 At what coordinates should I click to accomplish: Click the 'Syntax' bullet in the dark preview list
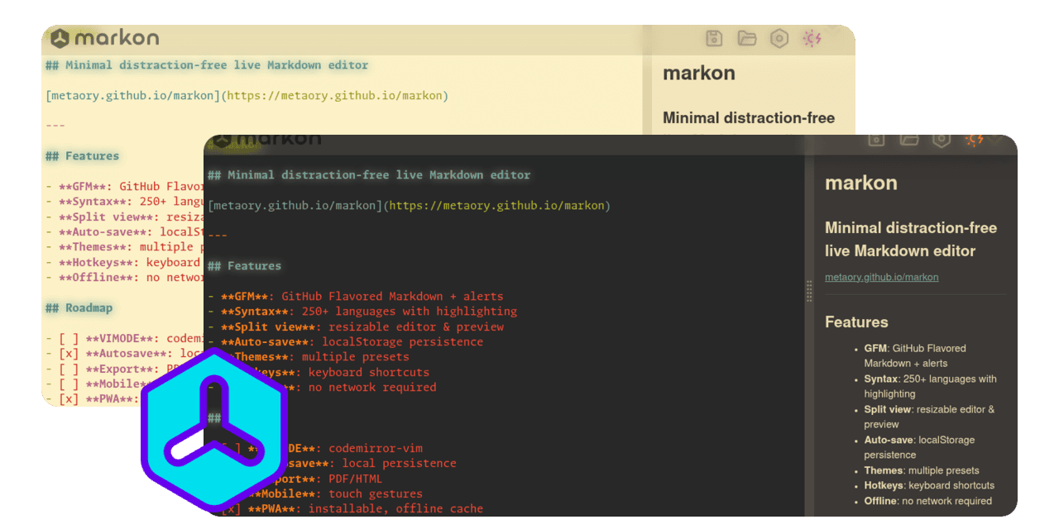click(x=931, y=386)
